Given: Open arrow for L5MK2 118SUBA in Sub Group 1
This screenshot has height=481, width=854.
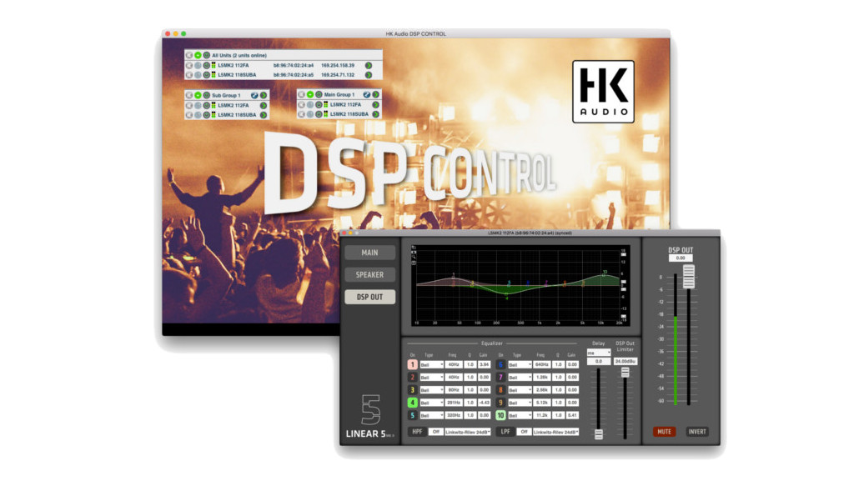Looking at the screenshot, I should (x=264, y=115).
